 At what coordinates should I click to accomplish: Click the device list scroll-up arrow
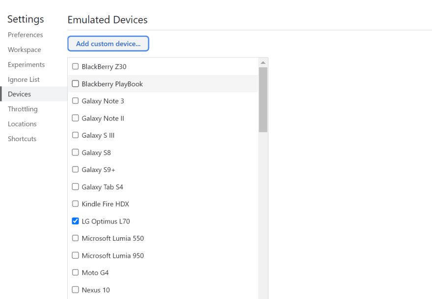(x=263, y=63)
